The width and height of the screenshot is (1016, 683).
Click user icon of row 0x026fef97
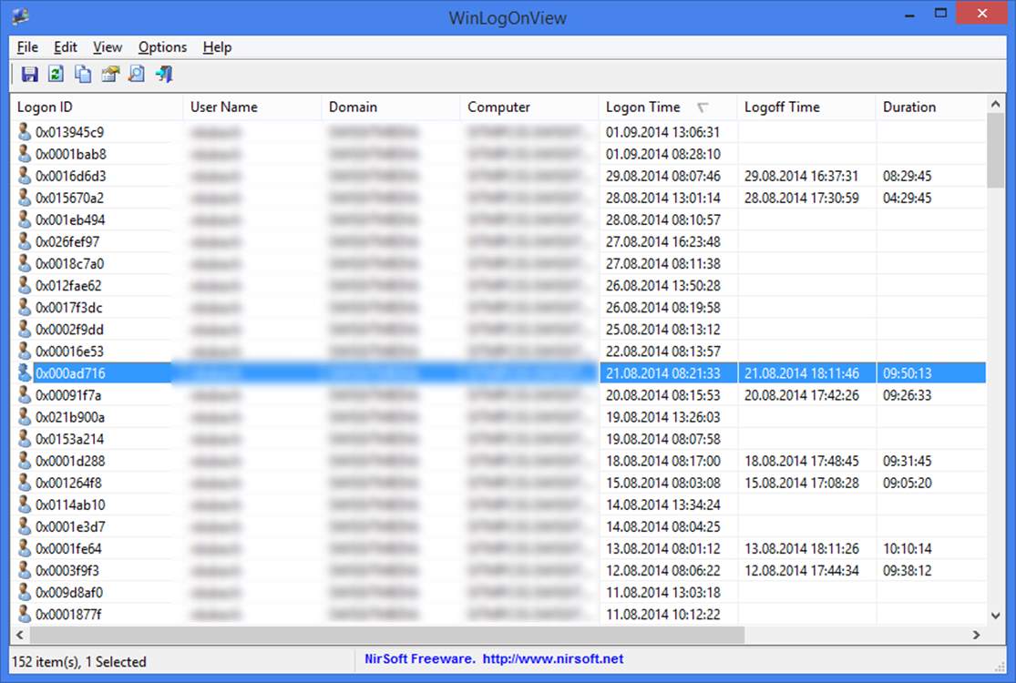click(x=24, y=241)
